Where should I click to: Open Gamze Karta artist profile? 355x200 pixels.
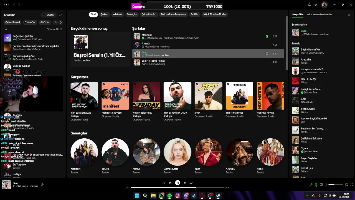pos(177,156)
